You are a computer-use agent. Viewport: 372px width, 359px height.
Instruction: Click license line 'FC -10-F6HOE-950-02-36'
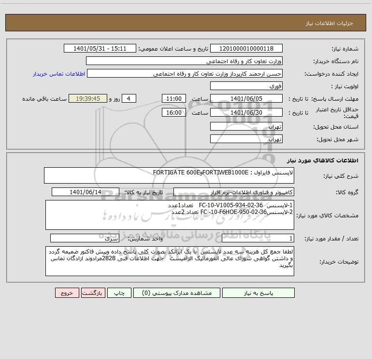(233, 212)
